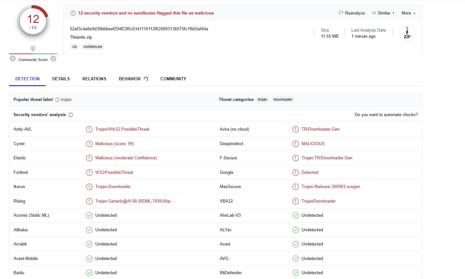
Task: Click the Similar files icon
Action: tap(374, 13)
